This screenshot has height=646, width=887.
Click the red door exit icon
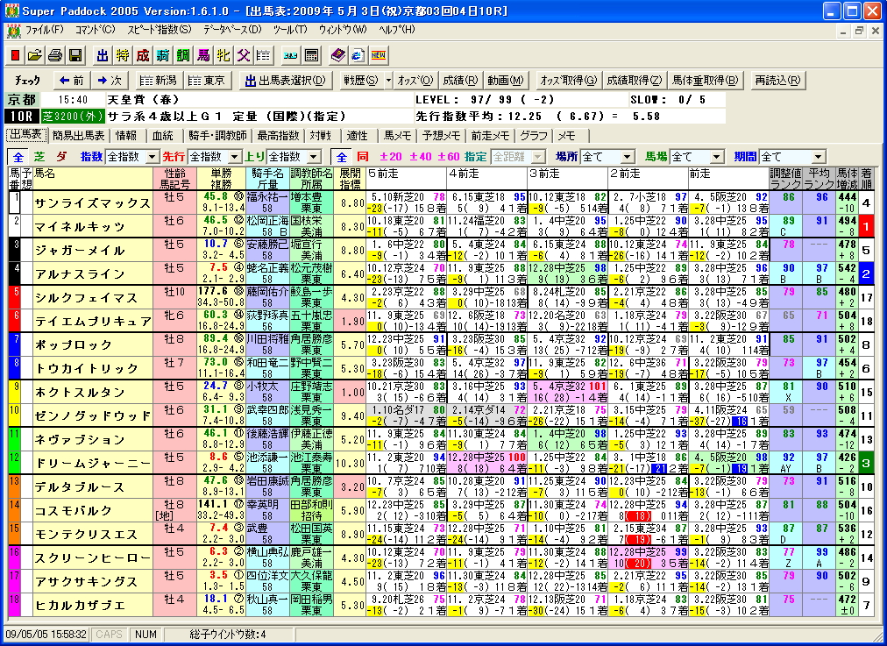15,55
